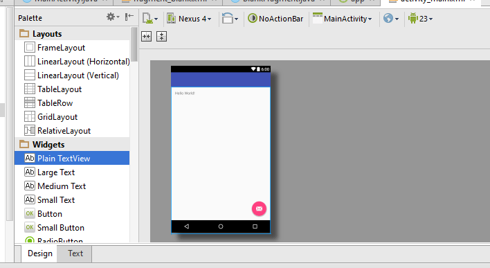Screen dimensions: 490x268
Task: Click the TableLayout grid icon
Action: pos(29,89)
